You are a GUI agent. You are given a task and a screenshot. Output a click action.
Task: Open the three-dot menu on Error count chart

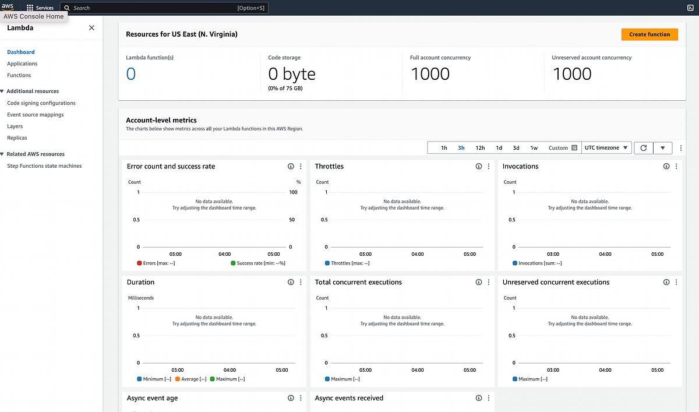click(301, 166)
